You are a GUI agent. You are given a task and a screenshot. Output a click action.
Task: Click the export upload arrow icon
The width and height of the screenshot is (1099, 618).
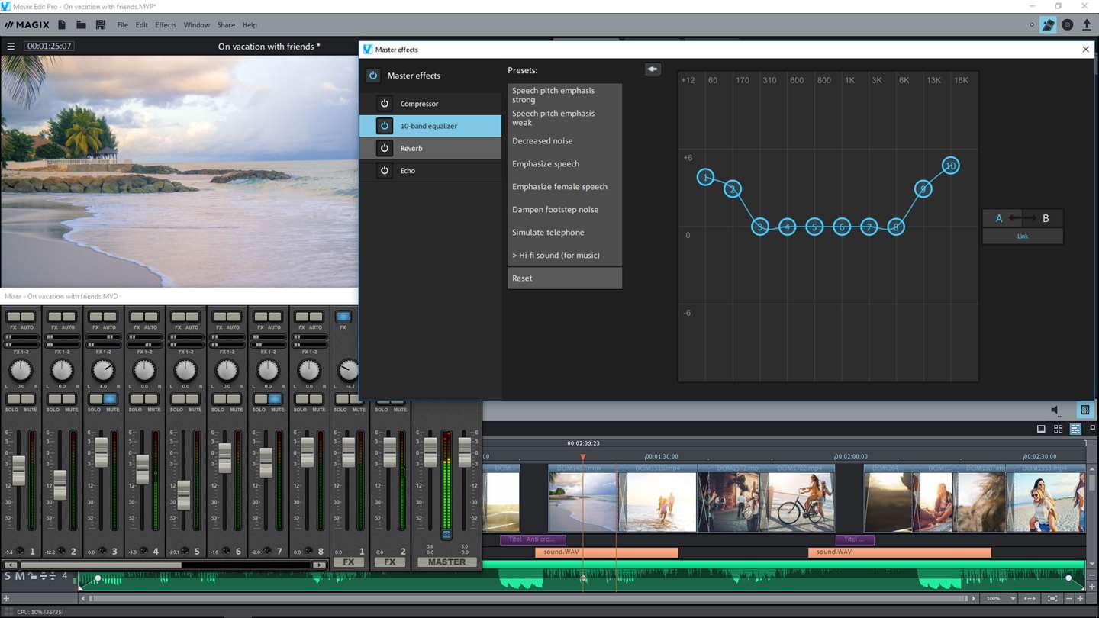pyautogui.click(x=1087, y=25)
